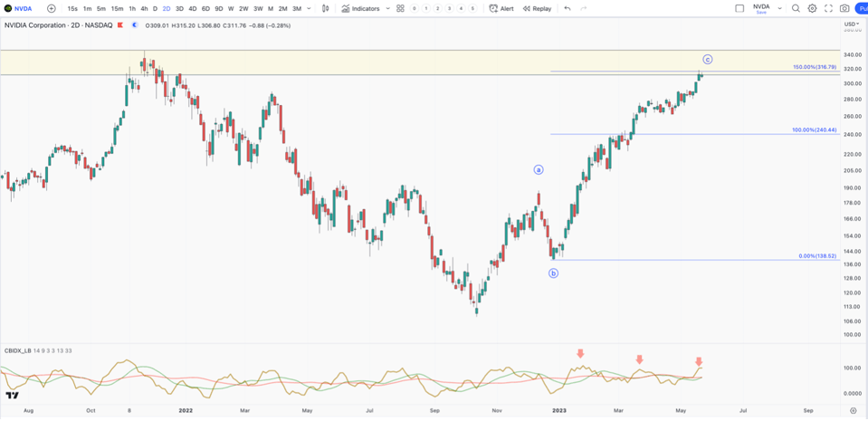Load layout preset 5
Screen dimensions: 868x421
[472, 9]
